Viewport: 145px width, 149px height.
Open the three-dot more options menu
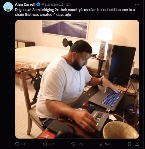[137, 4]
